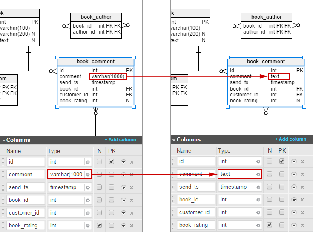Click the top-left resize handle of left book_comment
313x232 pixels.
click(x=57, y=57)
